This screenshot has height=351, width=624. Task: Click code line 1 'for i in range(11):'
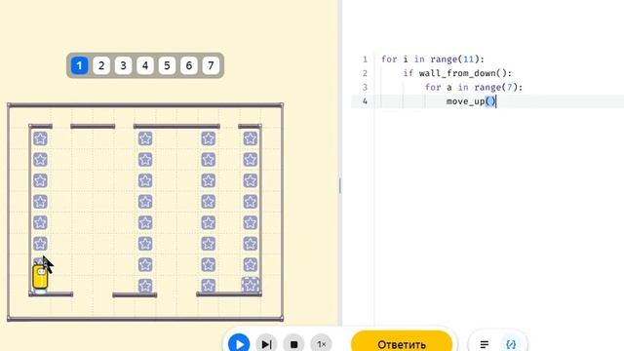pyautogui.click(x=433, y=59)
